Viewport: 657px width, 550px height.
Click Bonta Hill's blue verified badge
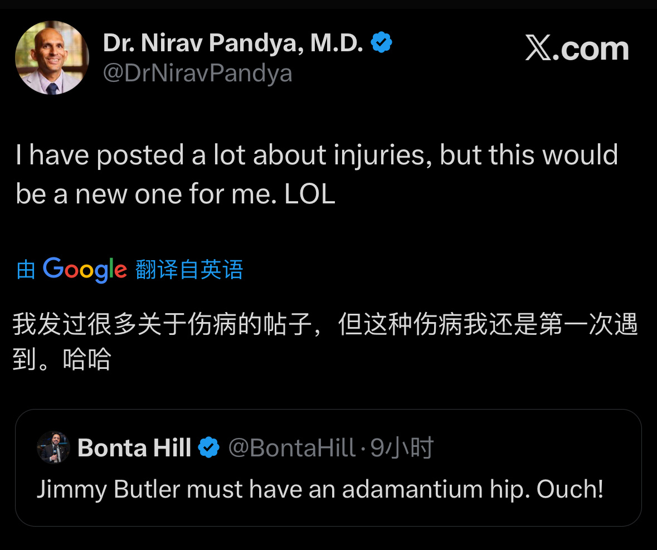[209, 447]
